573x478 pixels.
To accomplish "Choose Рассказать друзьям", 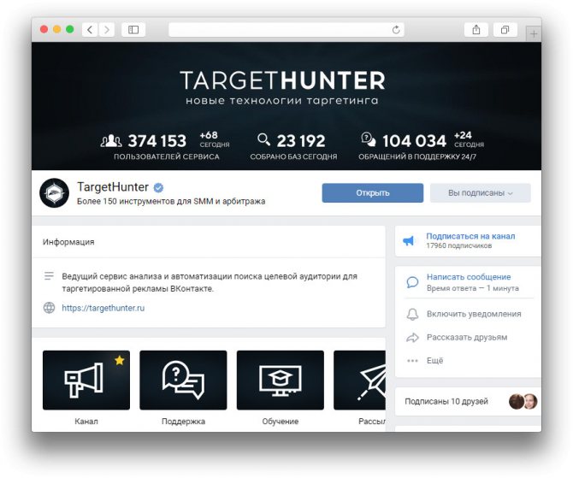I will point(467,337).
